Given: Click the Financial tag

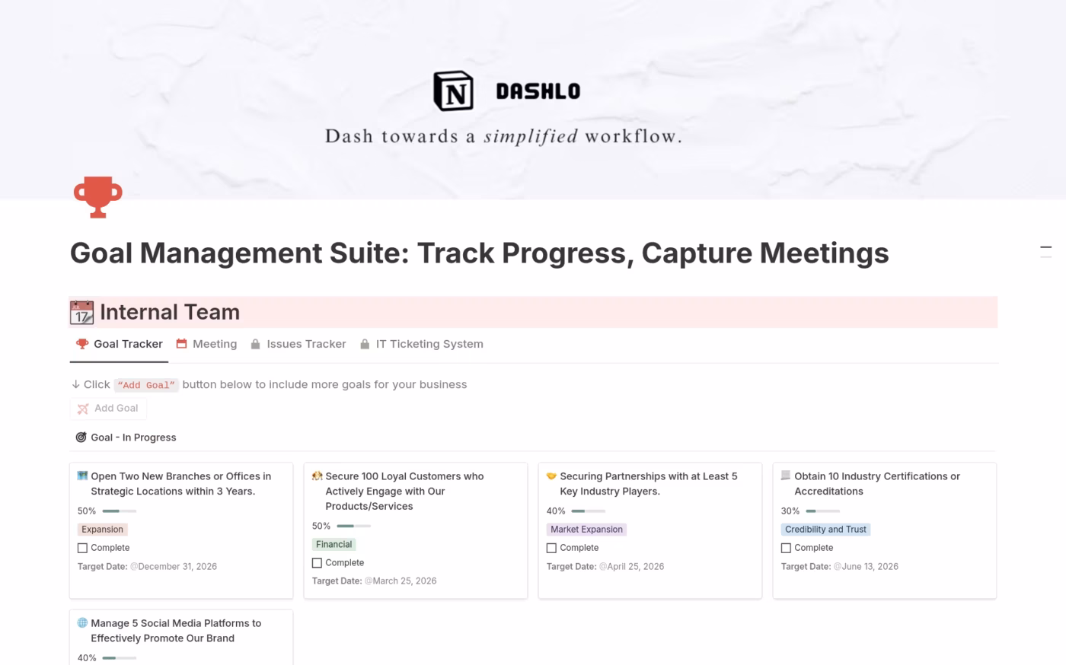Looking at the screenshot, I should tap(334, 545).
